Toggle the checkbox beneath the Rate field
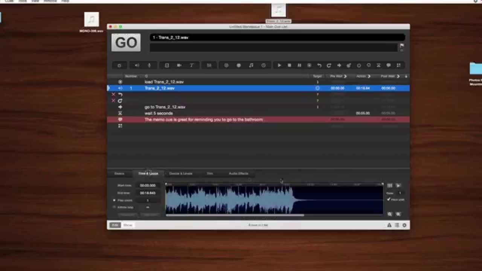This screenshot has height=271, width=482. pyautogui.click(x=389, y=199)
